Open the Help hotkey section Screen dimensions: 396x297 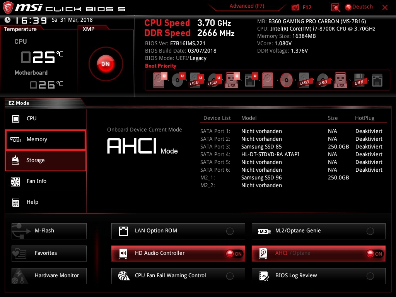[46, 202]
